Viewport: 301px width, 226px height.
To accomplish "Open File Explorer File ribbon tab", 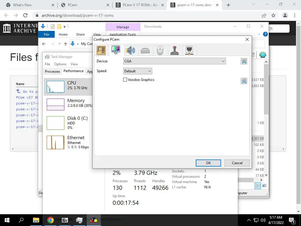I will pyautogui.click(x=46, y=34).
